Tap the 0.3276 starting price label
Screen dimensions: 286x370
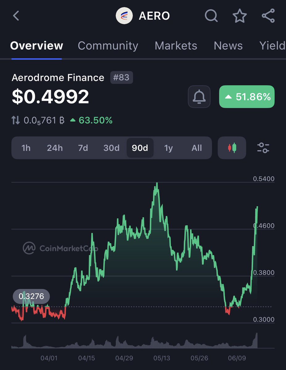[31, 296]
